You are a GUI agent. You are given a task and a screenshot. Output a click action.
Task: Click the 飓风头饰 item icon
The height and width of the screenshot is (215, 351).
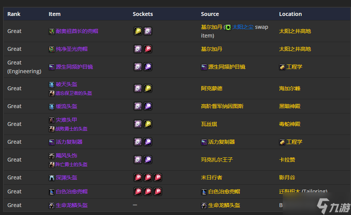click(x=52, y=156)
